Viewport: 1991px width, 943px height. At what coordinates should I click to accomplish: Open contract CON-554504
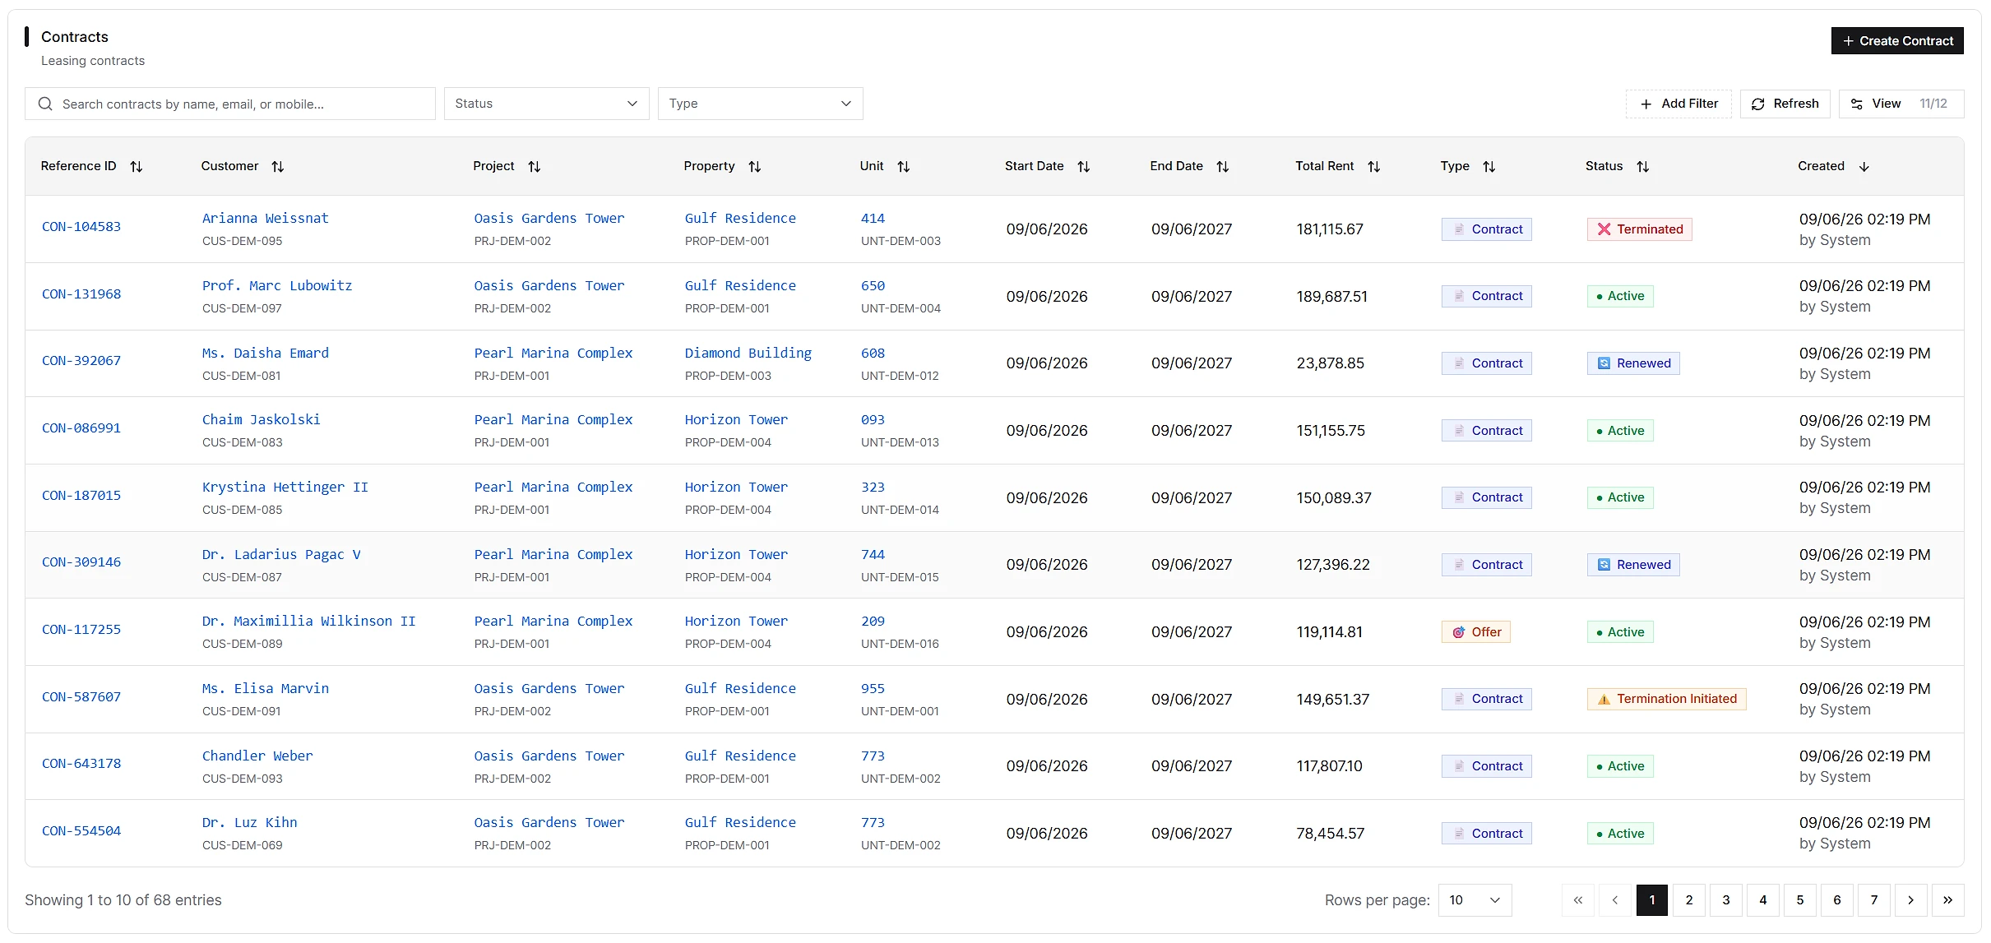point(81,831)
